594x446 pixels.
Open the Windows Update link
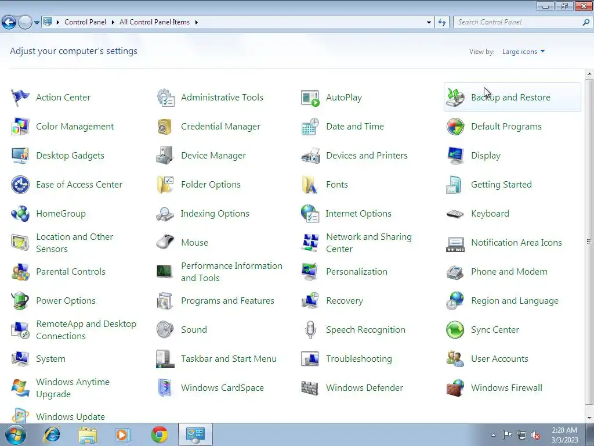(70, 417)
